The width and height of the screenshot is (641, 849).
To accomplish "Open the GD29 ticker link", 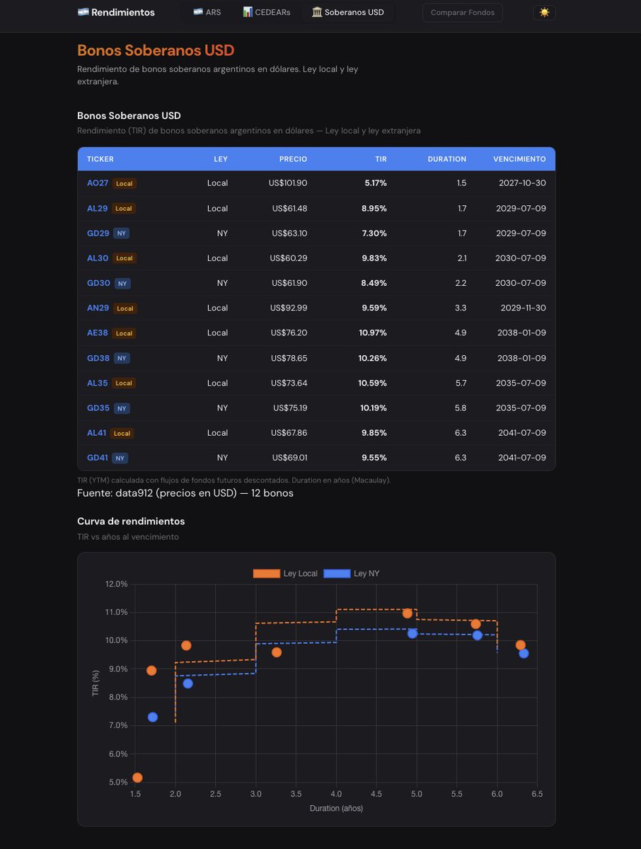I will [98, 233].
